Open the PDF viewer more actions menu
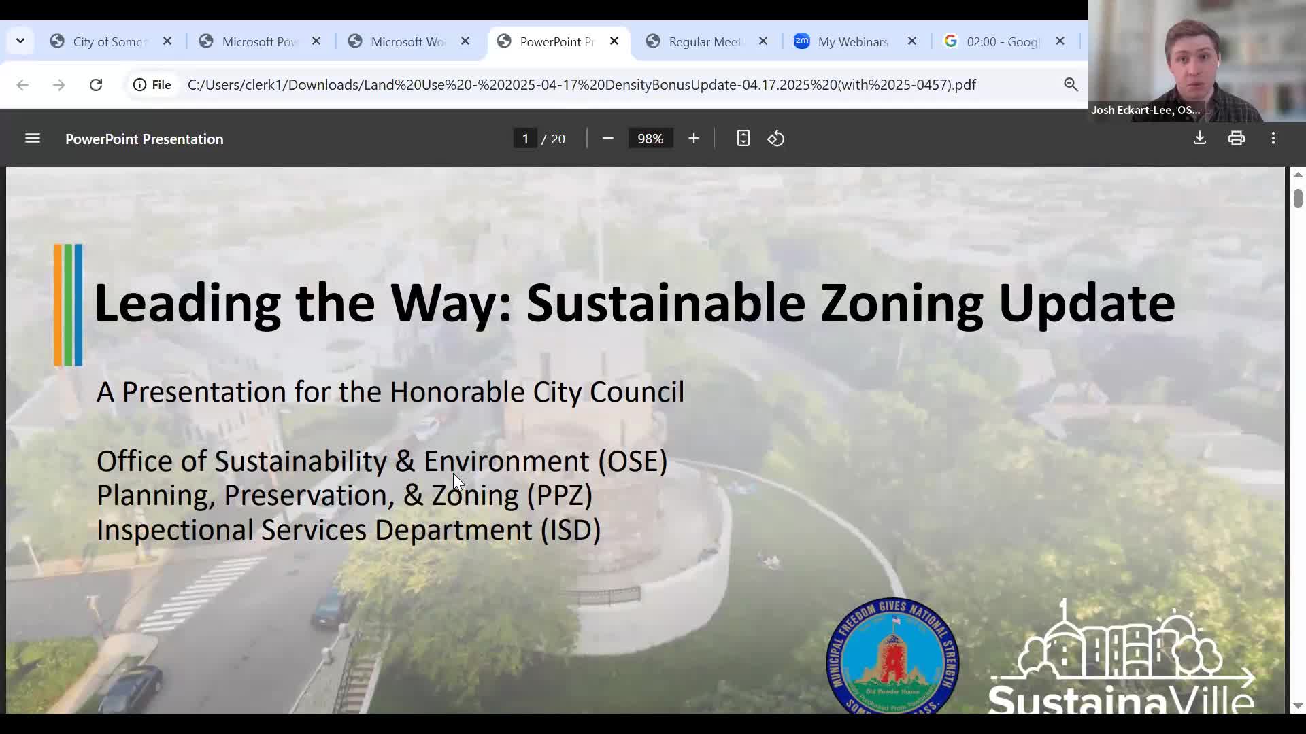The height and width of the screenshot is (734, 1306). 1273,139
